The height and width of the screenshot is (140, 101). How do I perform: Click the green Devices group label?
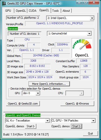point(13,29)
